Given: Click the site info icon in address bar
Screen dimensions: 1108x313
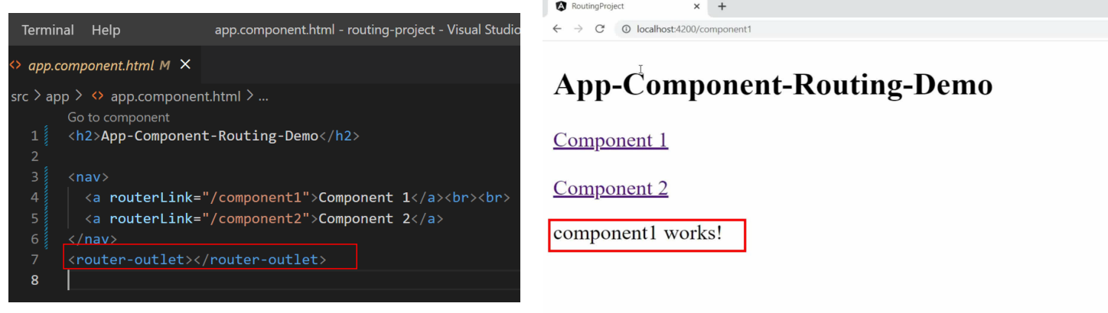Looking at the screenshot, I should 627,29.
